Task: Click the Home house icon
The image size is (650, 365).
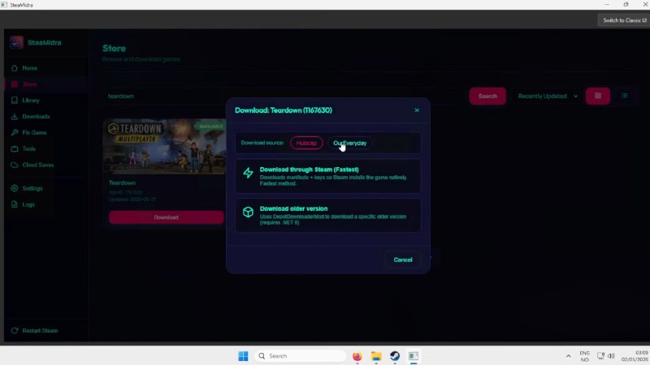Action: tap(15, 68)
